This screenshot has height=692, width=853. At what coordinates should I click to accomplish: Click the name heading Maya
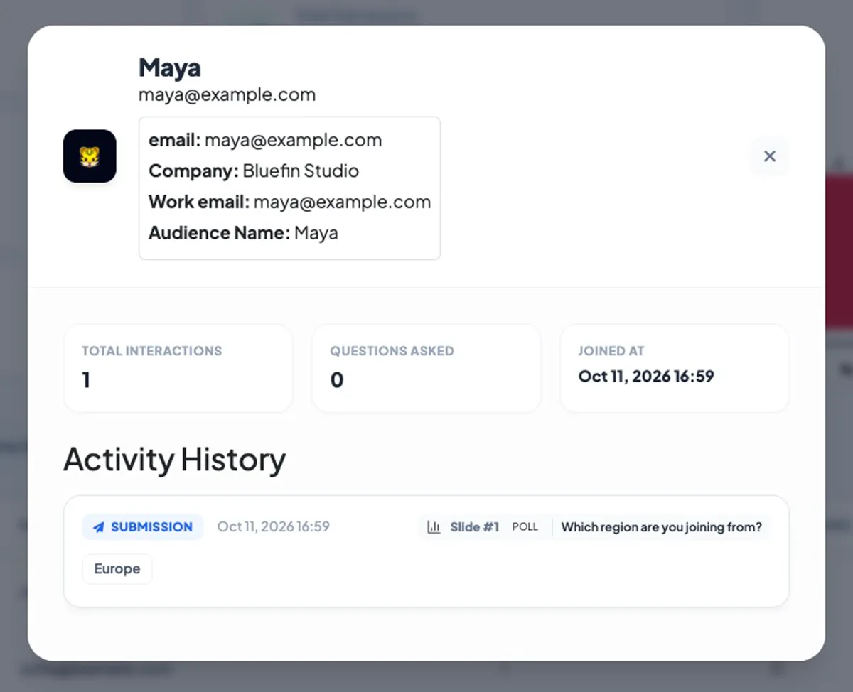pyautogui.click(x=170, y=67)
